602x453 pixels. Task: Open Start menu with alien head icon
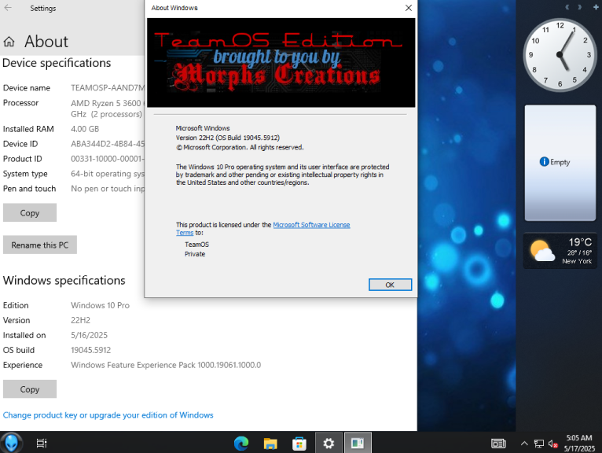point(11,443)
